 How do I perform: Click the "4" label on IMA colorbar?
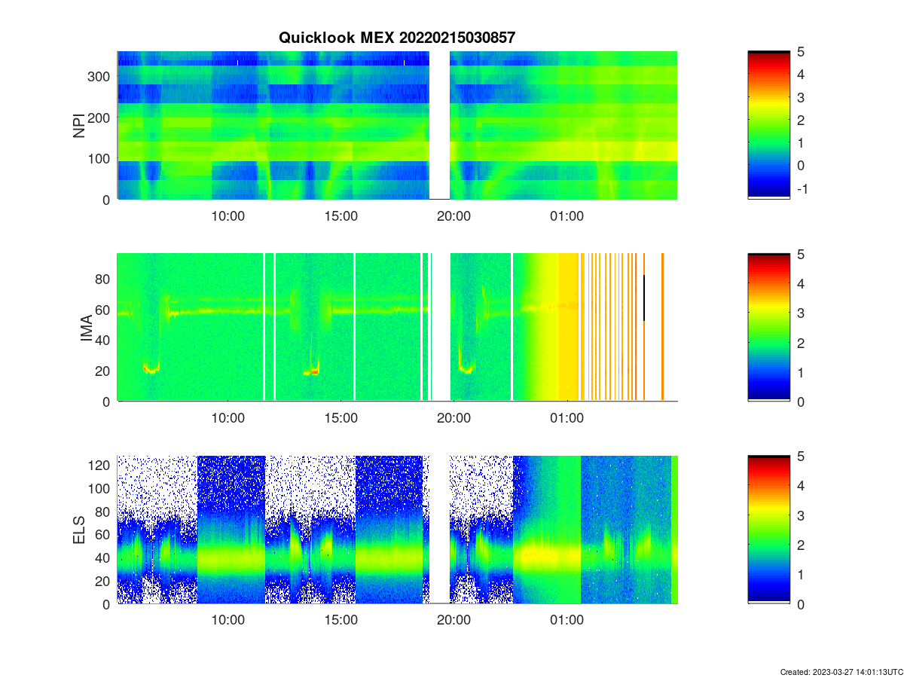point(800,284)
